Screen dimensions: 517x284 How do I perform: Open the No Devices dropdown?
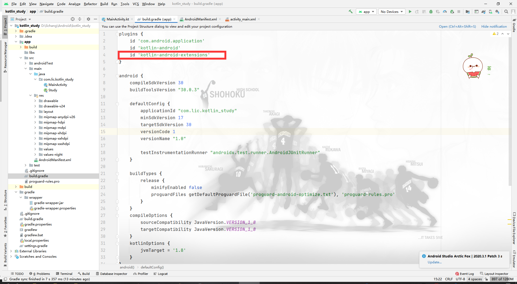pyautogui.click(x=392, y=12)
